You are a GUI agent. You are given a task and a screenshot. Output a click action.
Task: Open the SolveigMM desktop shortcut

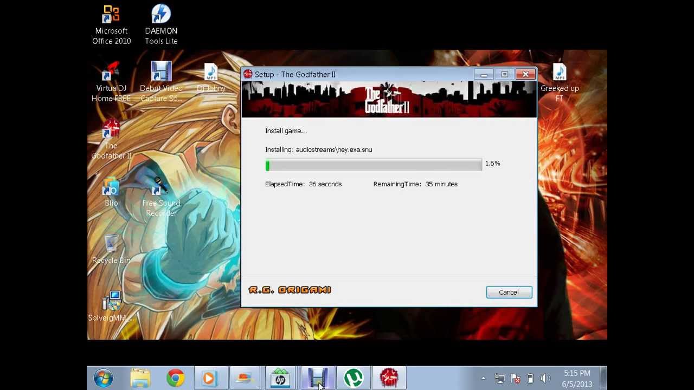[x=111, y=307]
